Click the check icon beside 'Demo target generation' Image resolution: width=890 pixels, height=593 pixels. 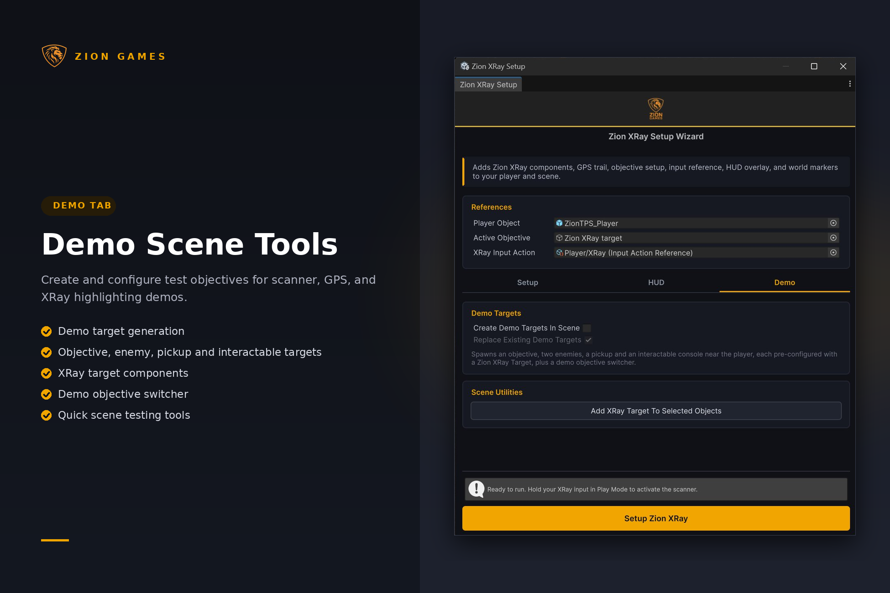click(x=46, y=331)
